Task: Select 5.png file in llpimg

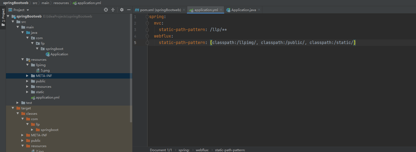Action: pyautogui.click(x=45, y=70)
